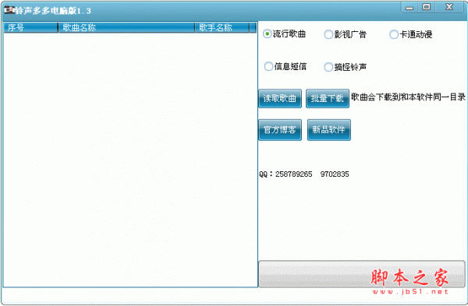Image resolution: width=468 pixels, height=306 pixels.
Task: Click the 读取歌曲 button
Action: point(280,98)
